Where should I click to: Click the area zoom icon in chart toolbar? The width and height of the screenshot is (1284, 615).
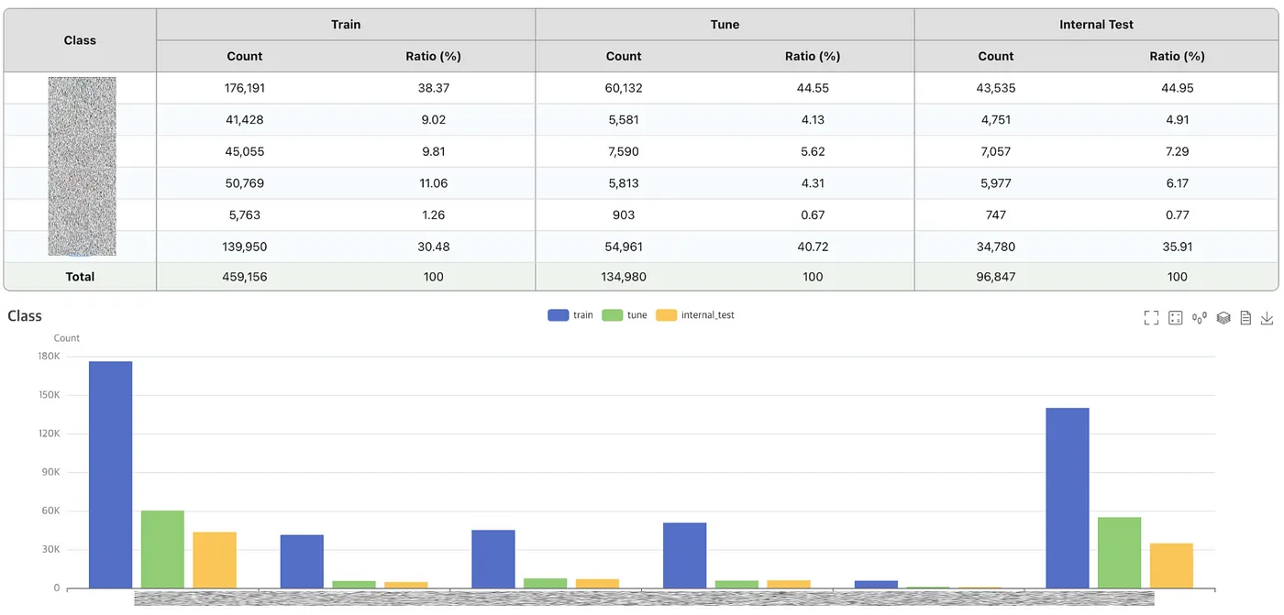pyautogui.click(x=1151, y=318)
